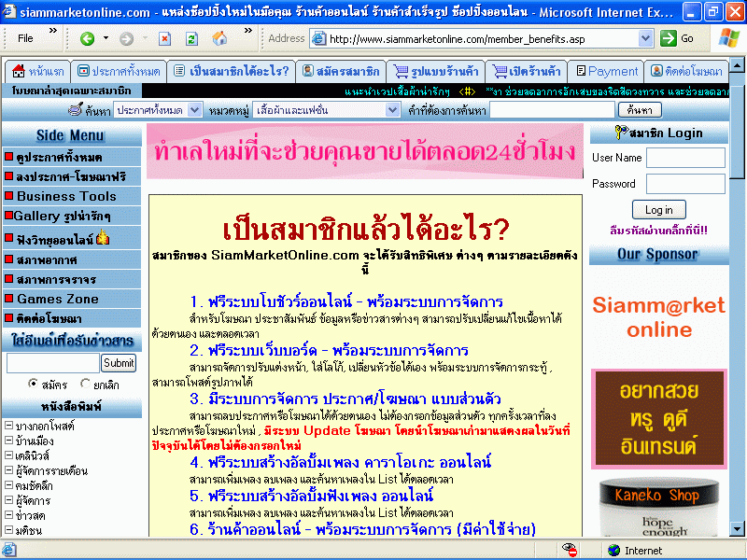The height and width of the screenshot is (560, 747).
Task: Click the สมัครสมาชิก register tab icon
Action: pyautogui.click(x=309, y=71)
